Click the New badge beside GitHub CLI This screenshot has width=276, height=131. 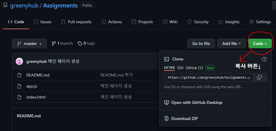[x=210, y=68]
